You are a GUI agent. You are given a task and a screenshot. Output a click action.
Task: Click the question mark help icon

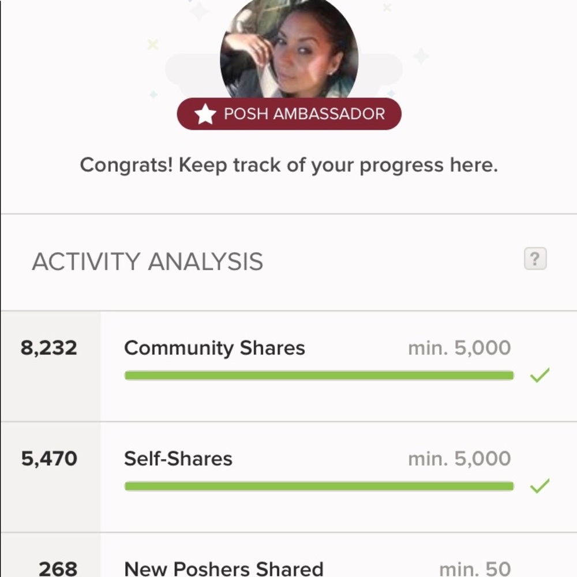(535, 259)
